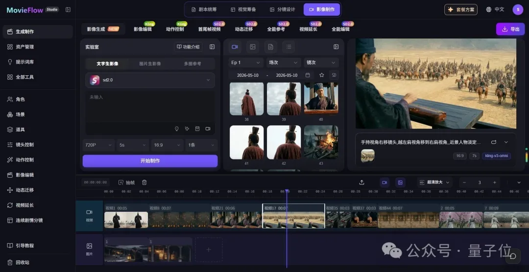
Task: Collapse the asset browser panel
Action: coord(336,47)
